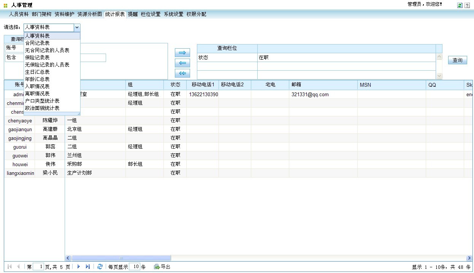The height and width of the screenshot is (273, 474).
Task: Open the 权限分配 menu tab
Action: coord(196,14)
